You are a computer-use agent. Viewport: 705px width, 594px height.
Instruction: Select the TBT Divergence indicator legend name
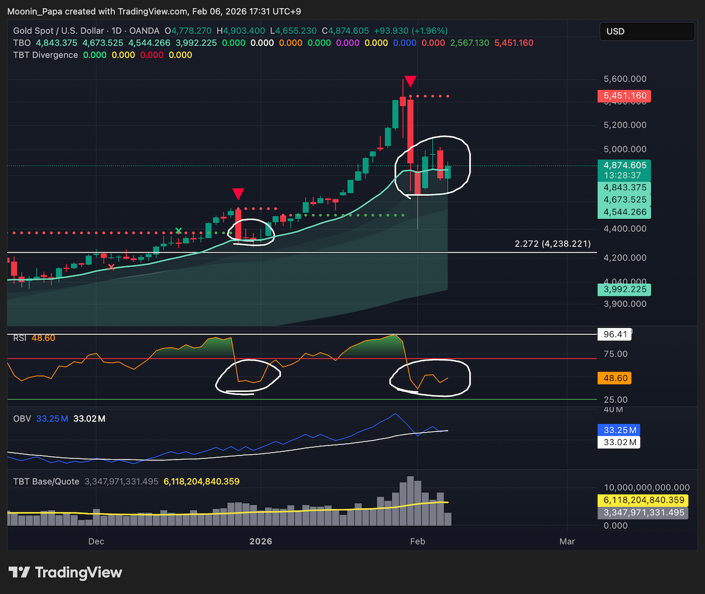tap(46, 55)
